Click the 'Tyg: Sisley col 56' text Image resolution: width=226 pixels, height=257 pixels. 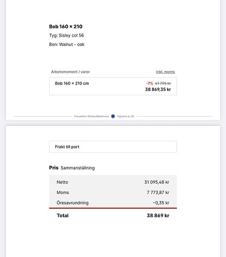point(66,35)
